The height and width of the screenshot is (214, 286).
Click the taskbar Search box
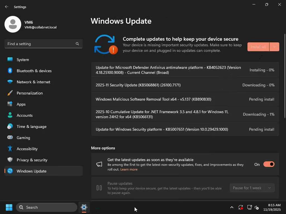(47, 207)
